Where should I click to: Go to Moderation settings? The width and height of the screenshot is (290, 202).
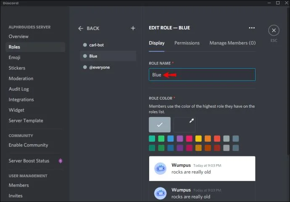point(21,78)
